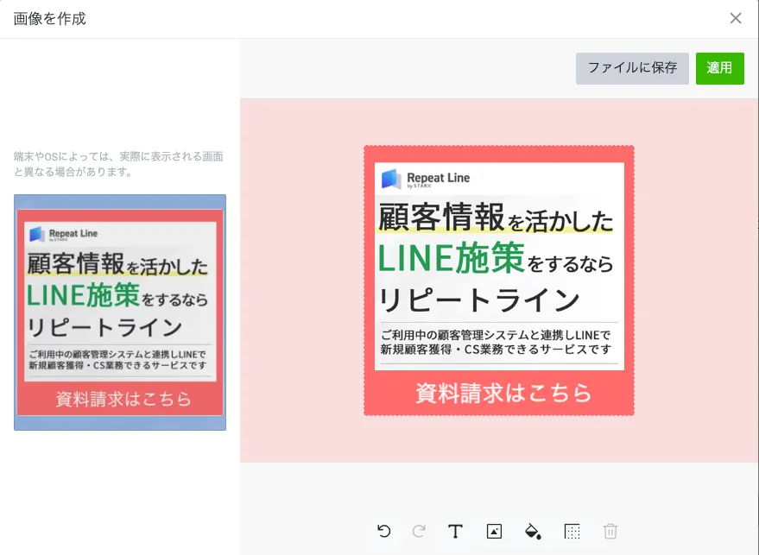
Task: Open the dotted border frame tool
Action: tap(572, 532)
